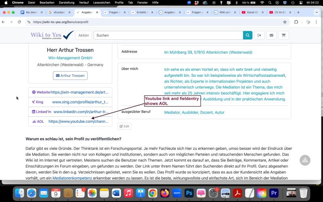
Task: Open the Win-Management GmbH link
Action: click(70, 58)
